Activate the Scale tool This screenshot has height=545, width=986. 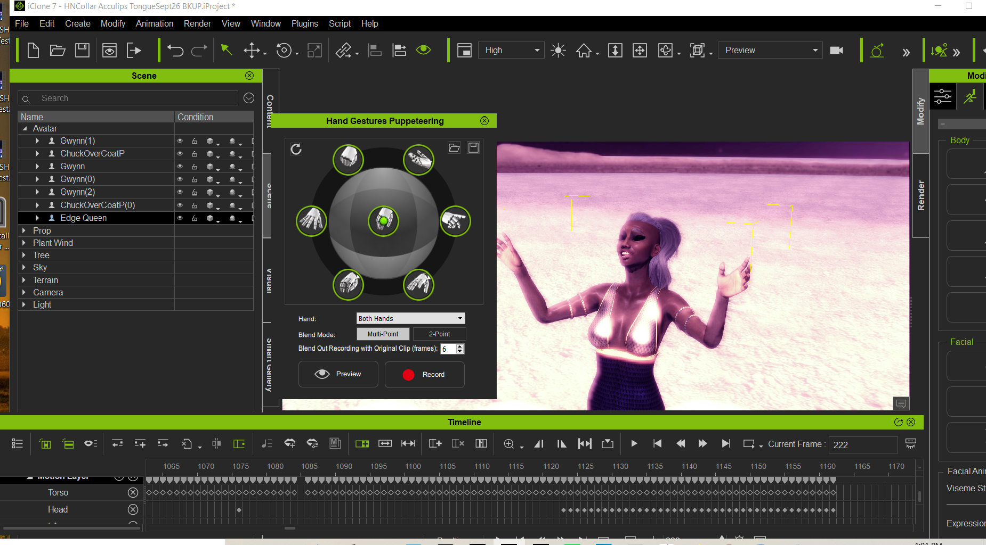(314, 51)
